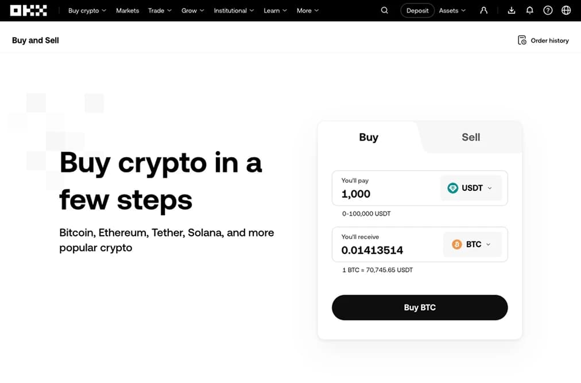This screenshot has width=581, height=383.
Task: Open the help question mark icon
Action: pyautogui.click(x=548, y=10)
